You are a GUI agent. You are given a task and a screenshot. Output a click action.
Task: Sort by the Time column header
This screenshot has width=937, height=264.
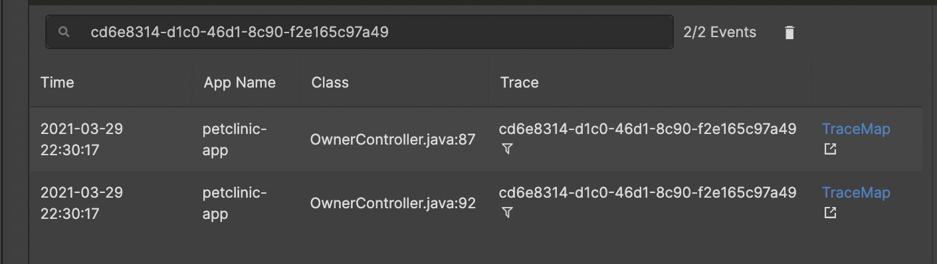pos(58,82)
